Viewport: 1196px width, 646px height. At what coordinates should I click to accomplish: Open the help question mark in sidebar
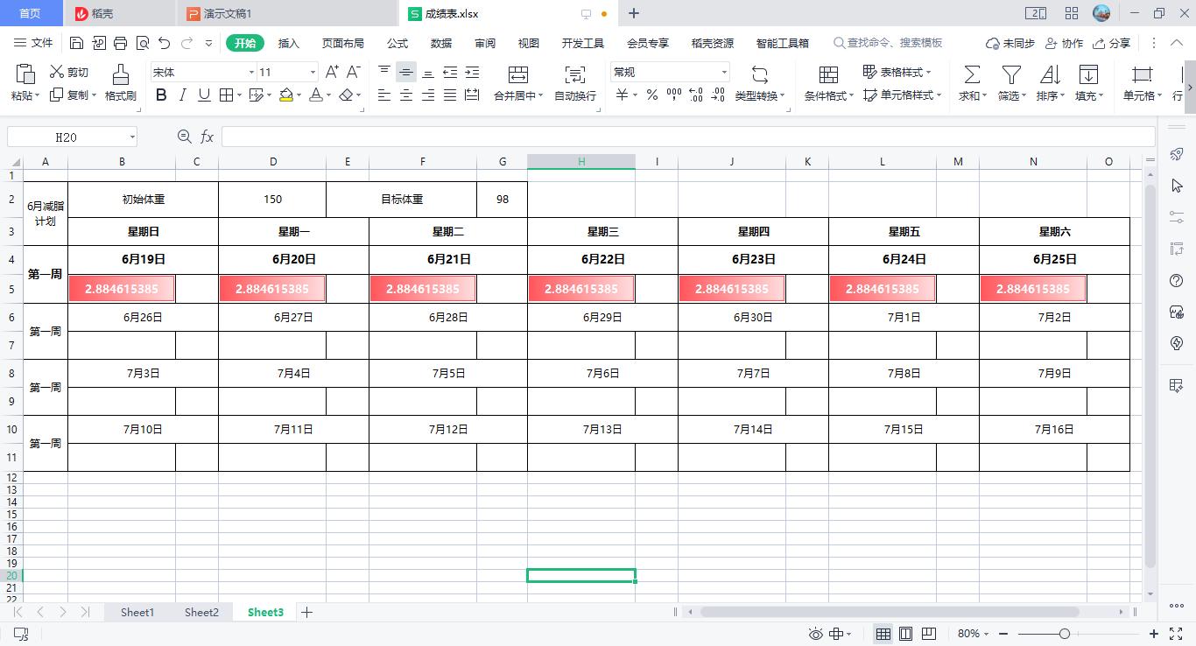[1177, 280]
